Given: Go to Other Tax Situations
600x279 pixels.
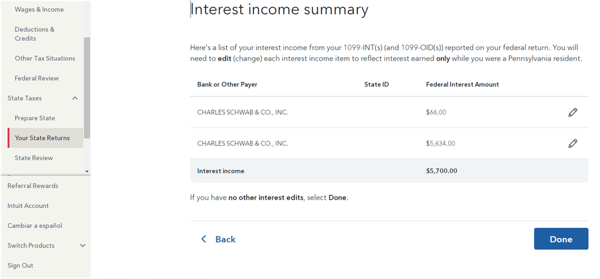Looking at the screenshot, I should click(x=45, y=58).
